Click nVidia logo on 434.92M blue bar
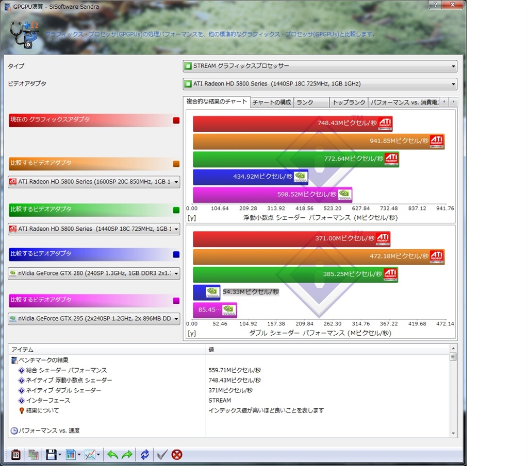The image size is (528, 466). point(301,177)
